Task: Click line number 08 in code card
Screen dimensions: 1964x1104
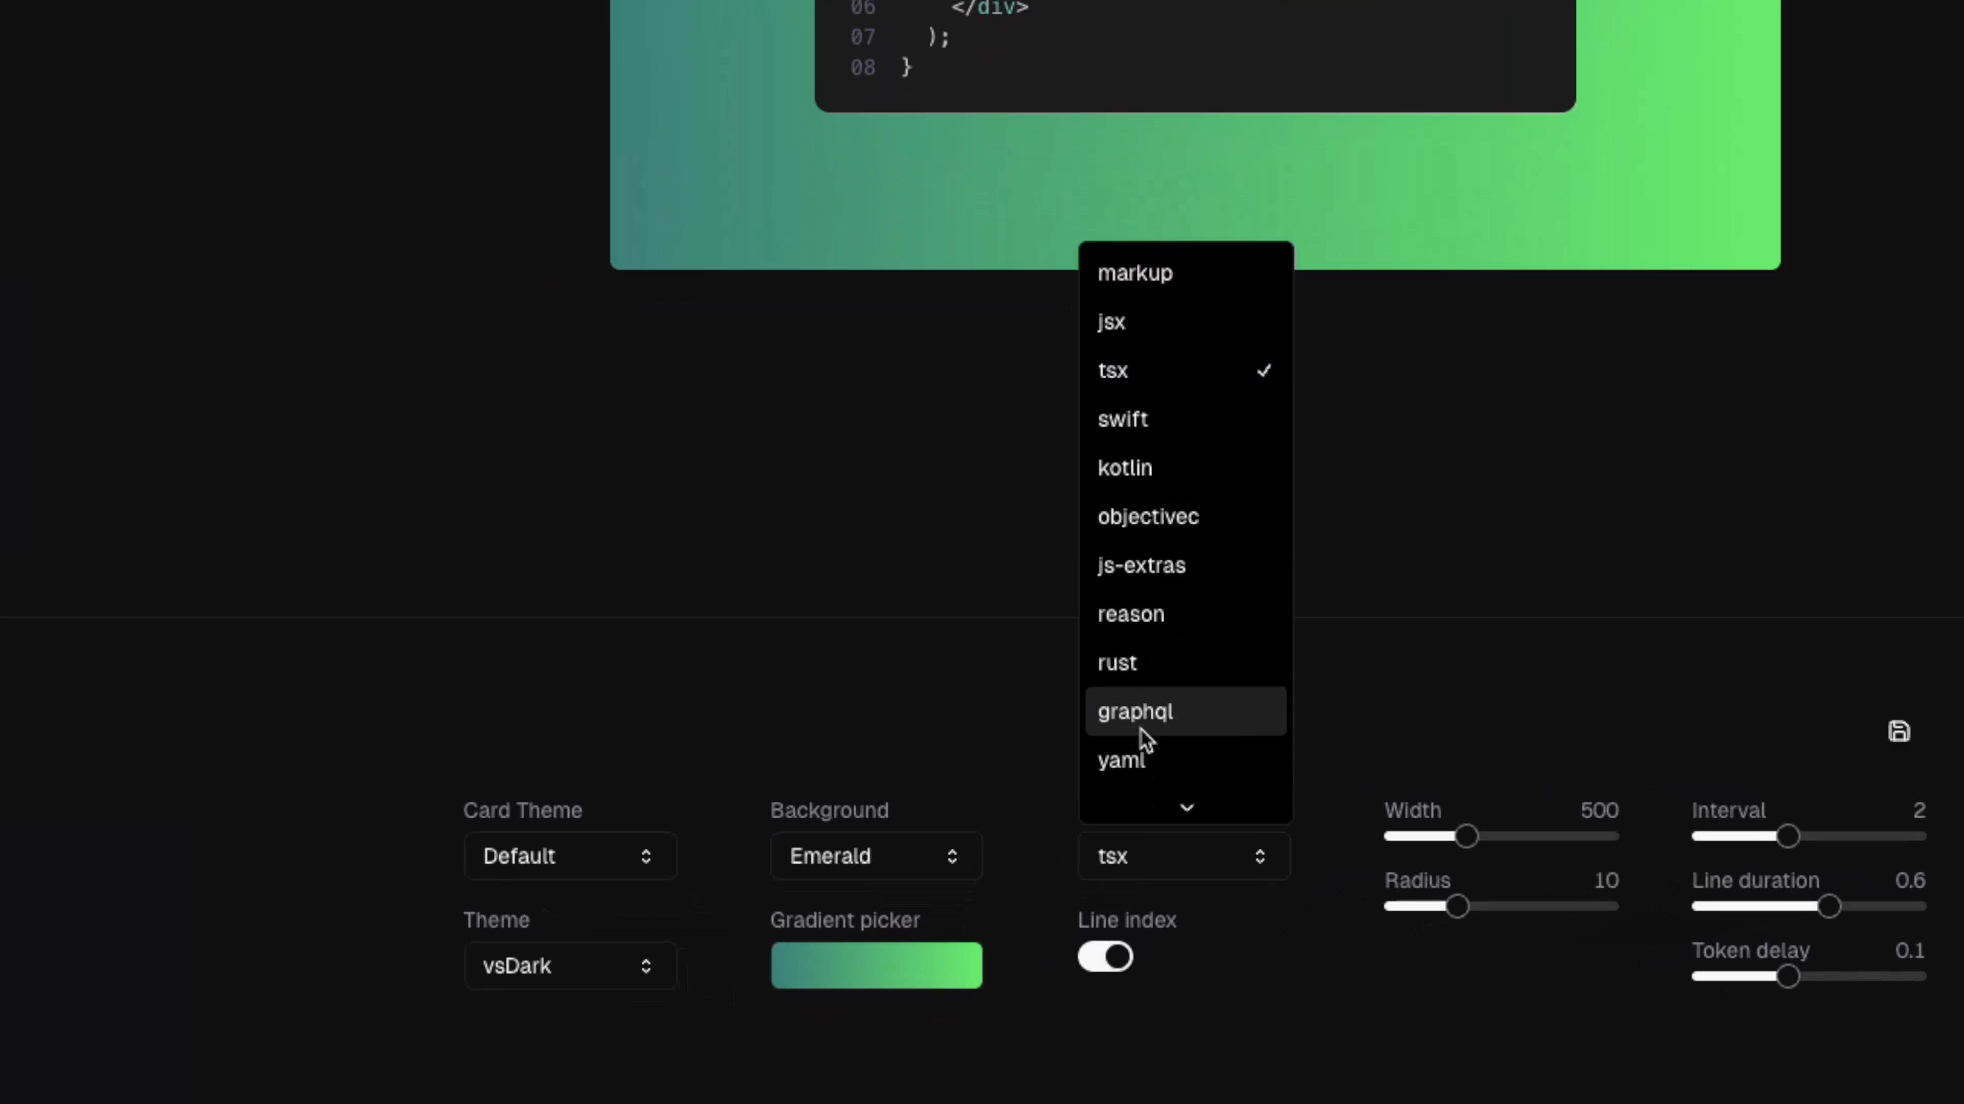Action: coord(862,67)
